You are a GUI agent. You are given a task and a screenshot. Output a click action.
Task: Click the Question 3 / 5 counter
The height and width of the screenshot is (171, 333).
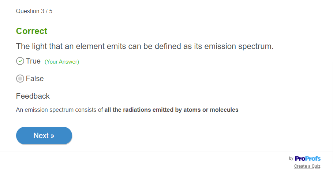coord(34,11)
